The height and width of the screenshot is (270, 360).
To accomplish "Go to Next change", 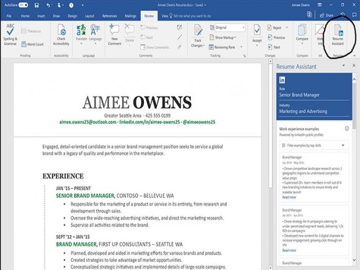I will click(274, 47).
